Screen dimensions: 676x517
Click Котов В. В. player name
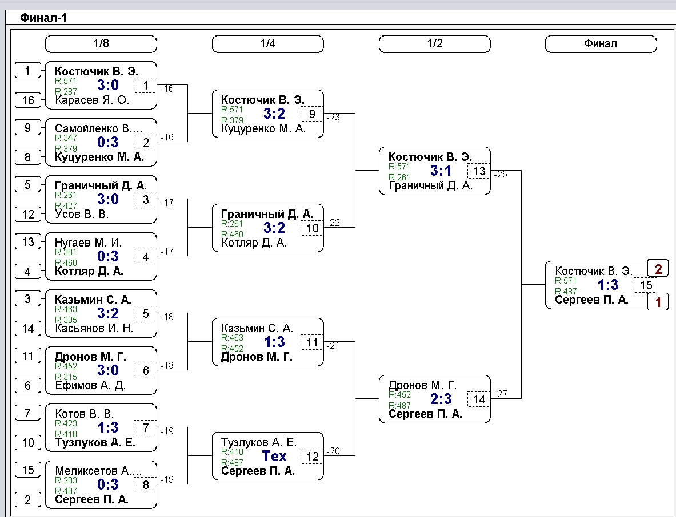[84, 414]
